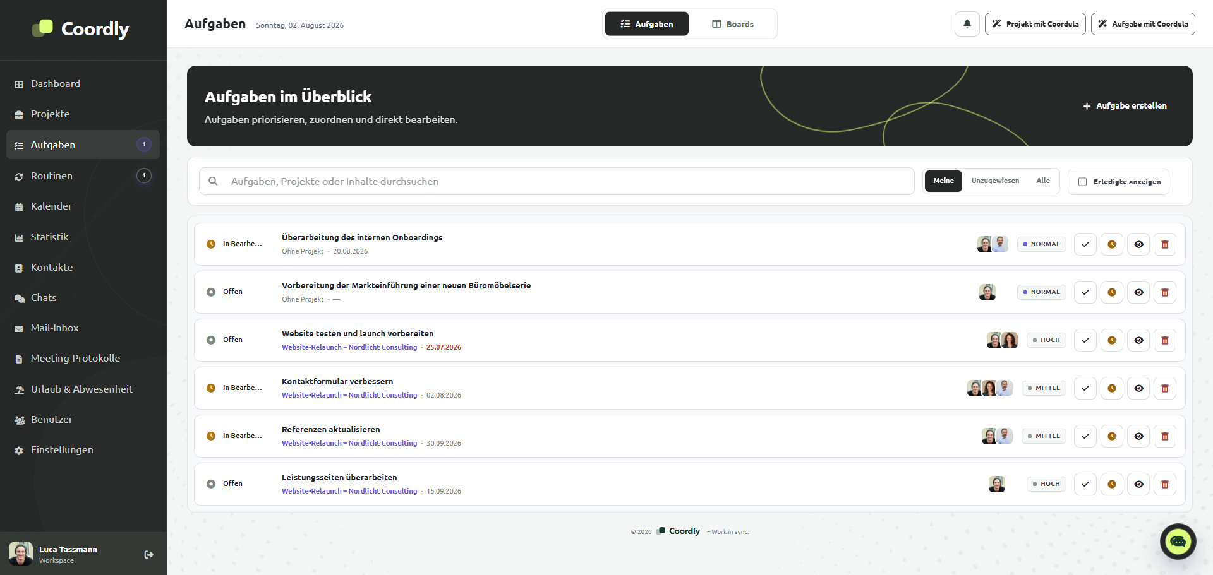The image size is (1213, 575).
Task: Click HOCH priority badge of 'Leistungsseiten überarbeiten'
Action: click(x=1046, y=484)
